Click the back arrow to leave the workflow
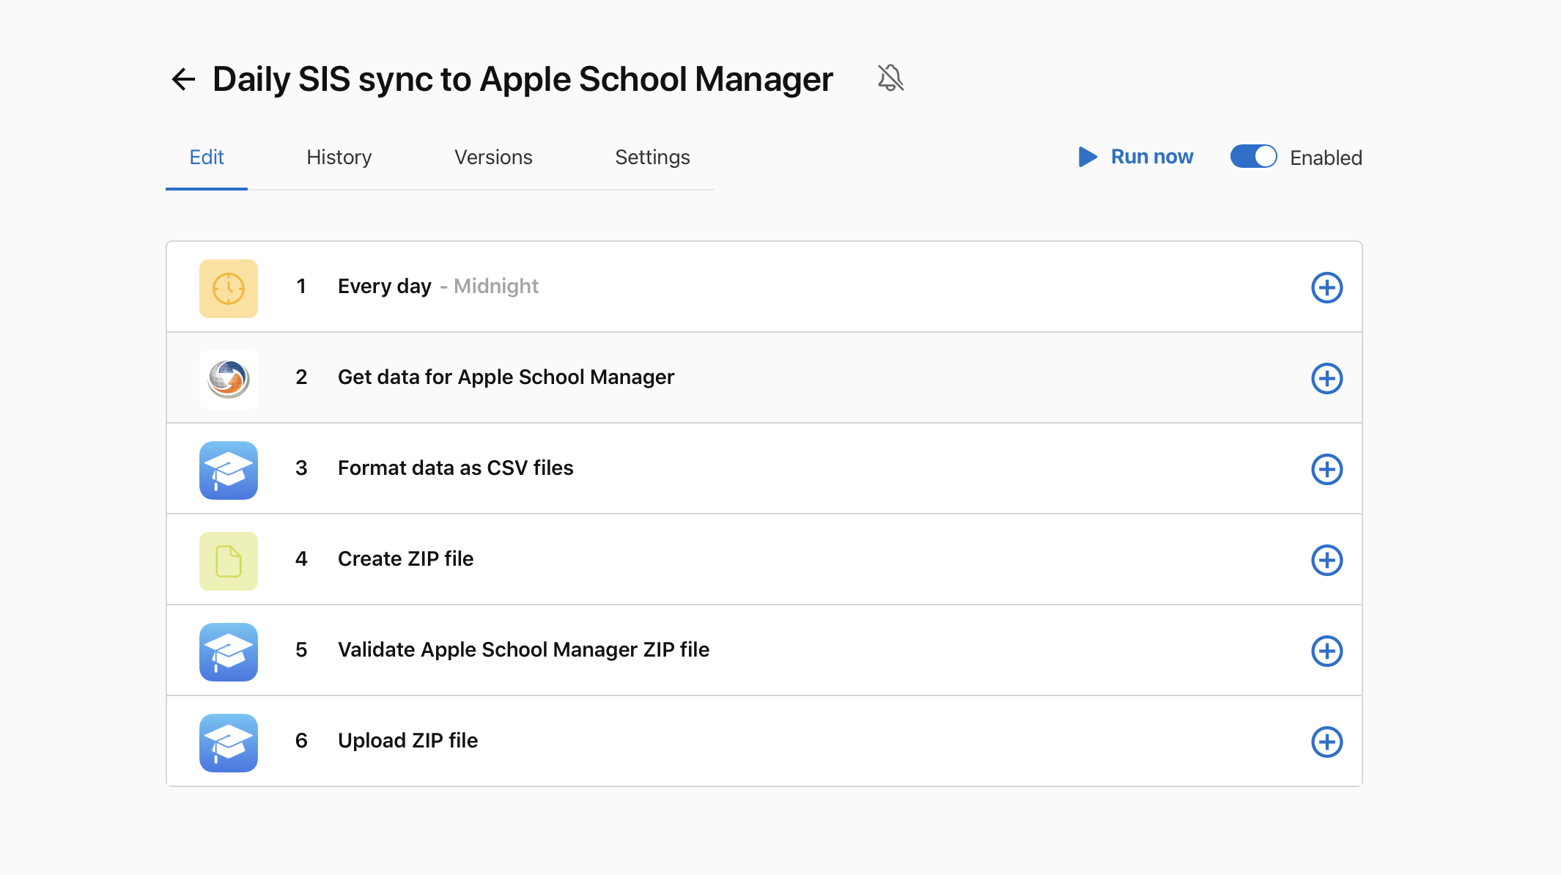Viewport: 1561px width, 875px height. tap(182, 79)
